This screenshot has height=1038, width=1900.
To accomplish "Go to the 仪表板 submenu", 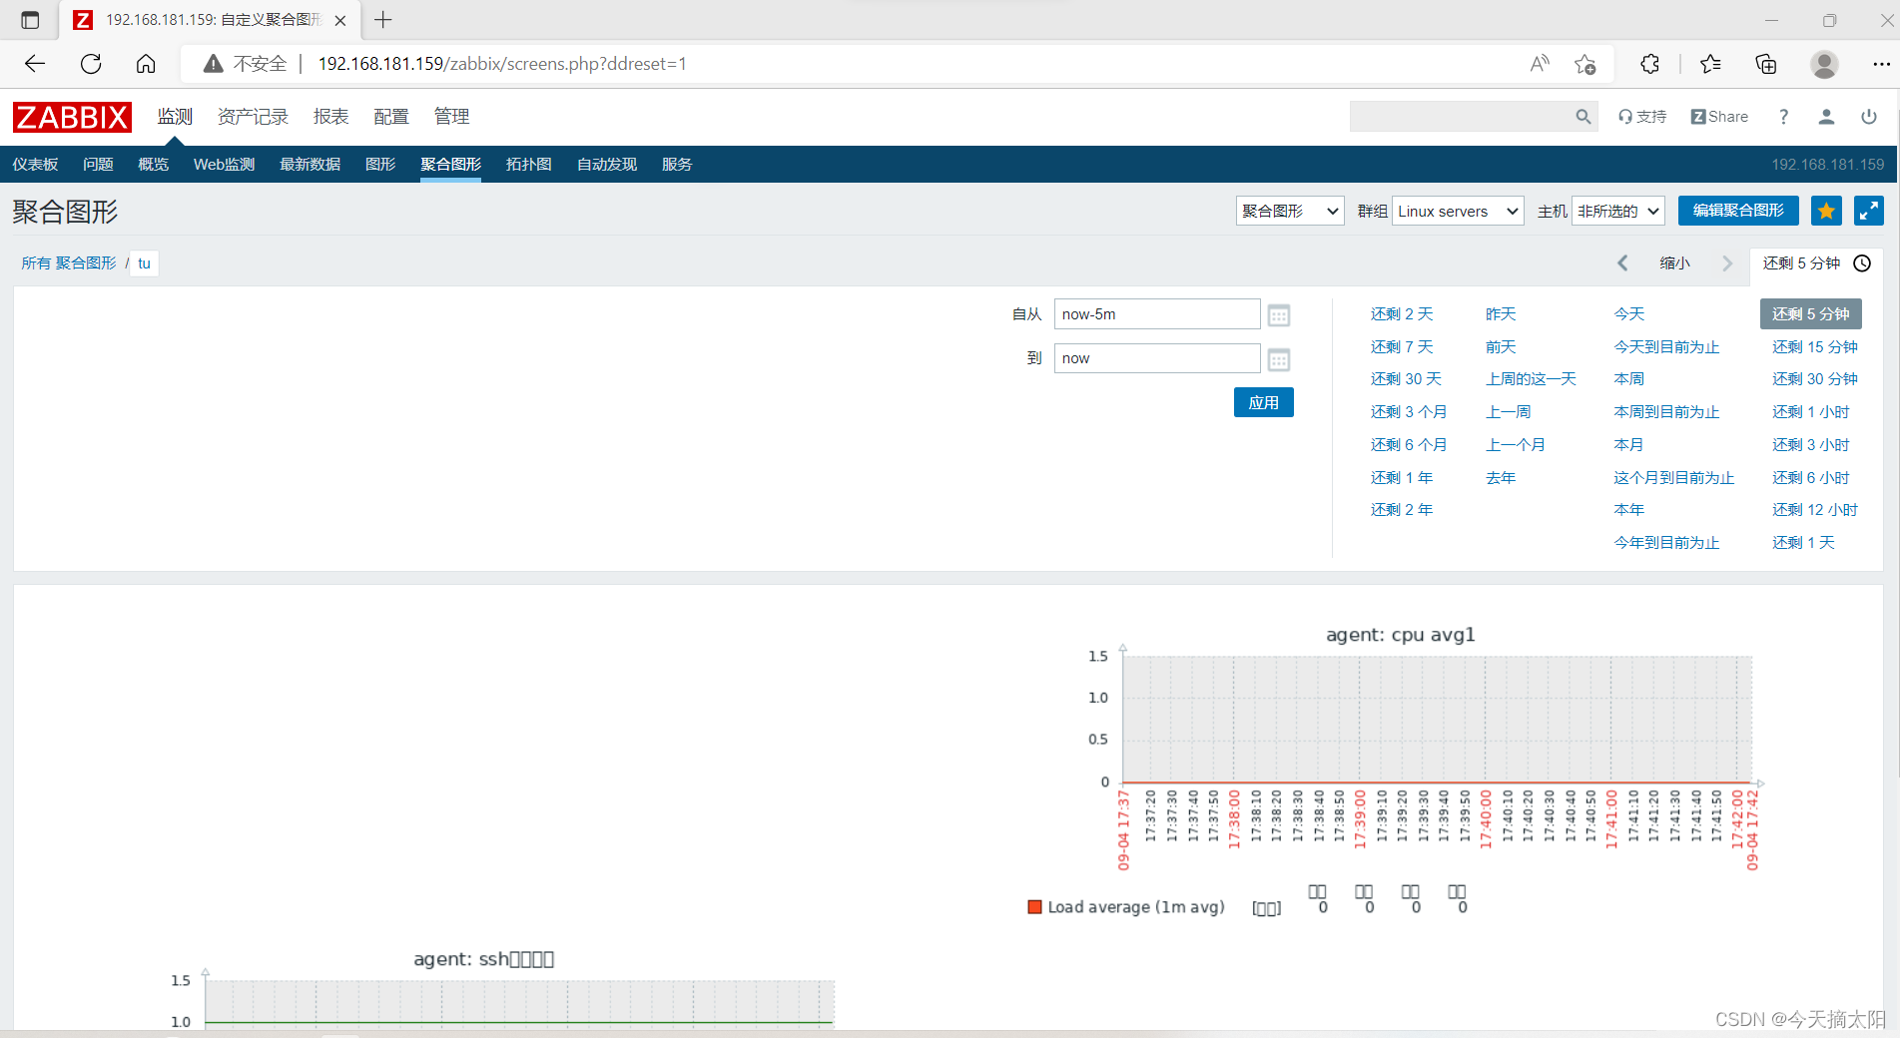I will [x=35, y=165].
